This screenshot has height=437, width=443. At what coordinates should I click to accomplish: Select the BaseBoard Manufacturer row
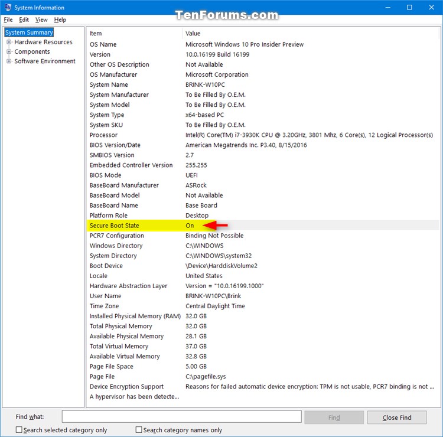coord(263,185)
